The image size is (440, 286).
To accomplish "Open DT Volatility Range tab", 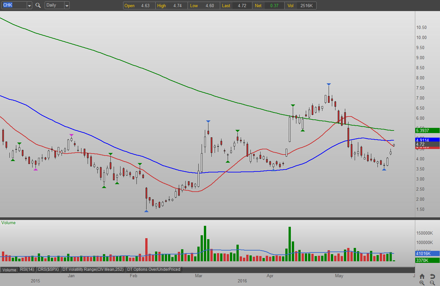I will click(x=93, y=269).
